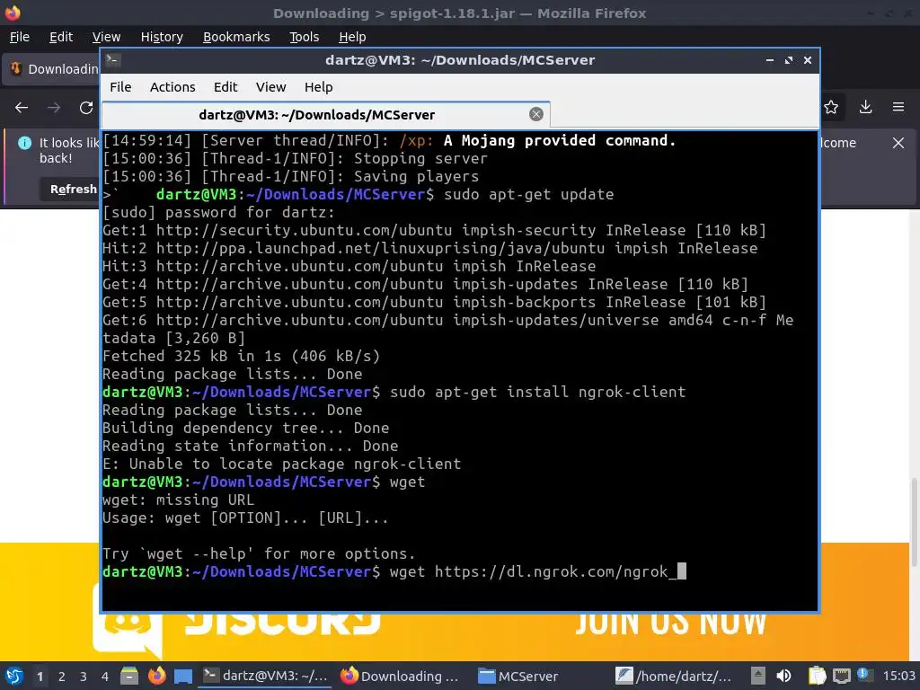Image resolution: width=920 pixels, height=690 pixels.
Task: Open the network status tray icon
Action: pyautogui.click(x=841, y=676)
